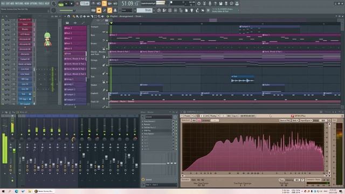Mute the Tom channel with its green light
The width and height of the screenshot is (345, 194).
pyautogui.click(x=3, y=94)
